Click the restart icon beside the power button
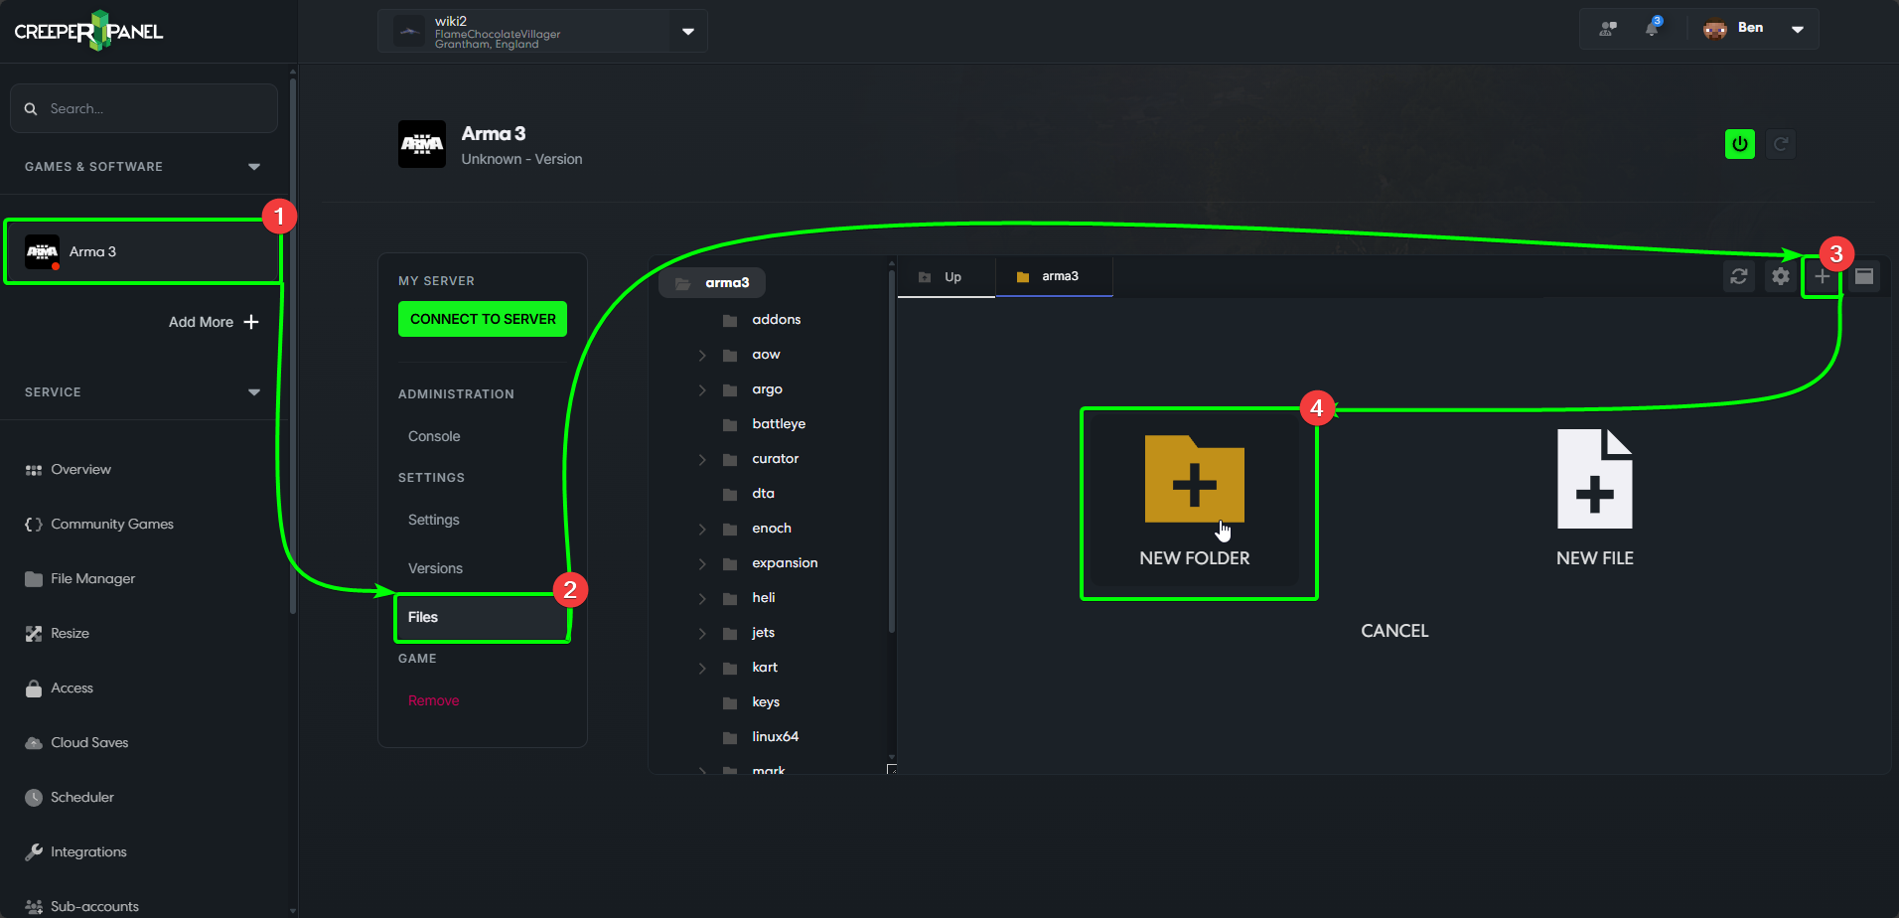Screen dimensions: 1899x918 tap(1781, 143)
